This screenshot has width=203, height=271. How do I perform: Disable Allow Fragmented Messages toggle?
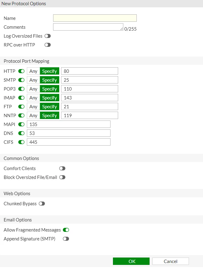(66, 230)
